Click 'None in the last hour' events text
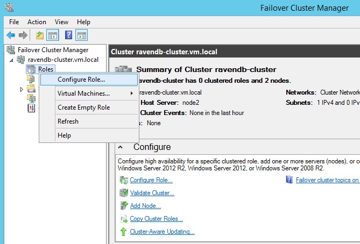Screen dimensions: 360x244 point(216,113)
